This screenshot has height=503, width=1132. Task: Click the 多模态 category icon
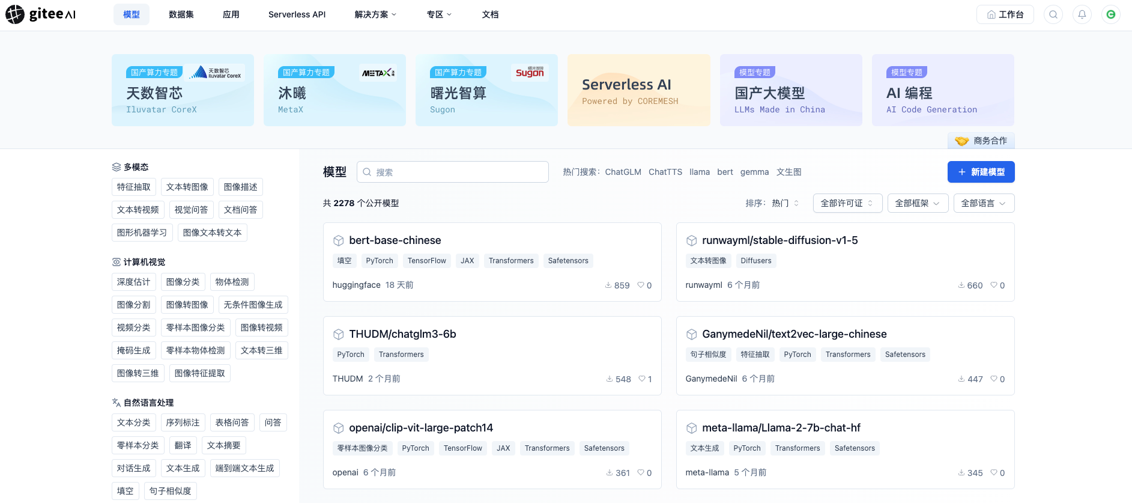117,167
